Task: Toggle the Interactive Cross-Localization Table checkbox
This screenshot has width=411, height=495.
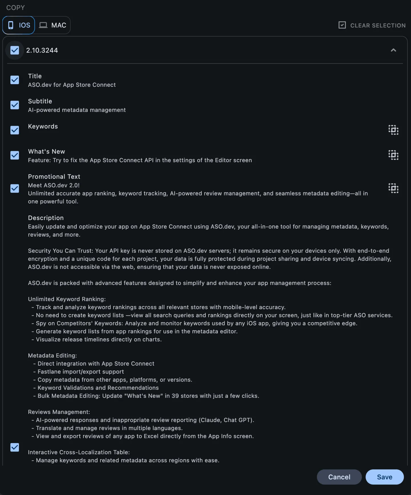Action: tap(15, 447)
